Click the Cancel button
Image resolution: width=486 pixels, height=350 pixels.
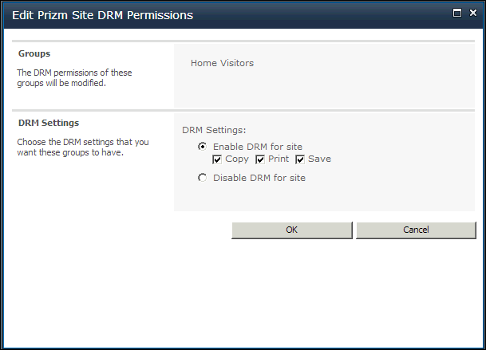click(416, 230)
